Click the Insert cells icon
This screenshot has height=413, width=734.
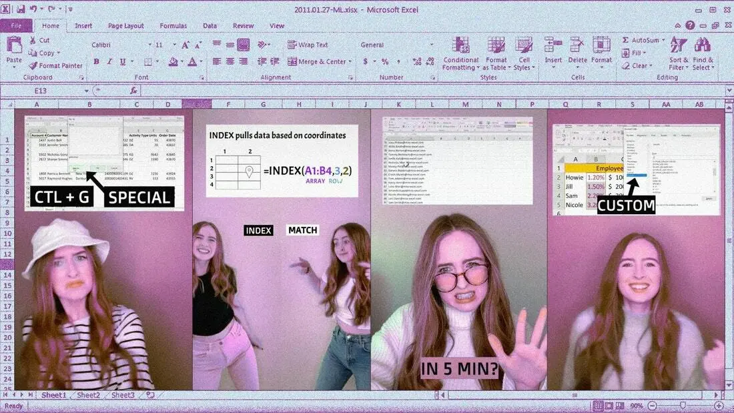coord(553,46)
